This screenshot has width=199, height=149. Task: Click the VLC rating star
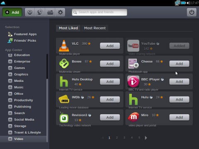[x=89, y=43]
